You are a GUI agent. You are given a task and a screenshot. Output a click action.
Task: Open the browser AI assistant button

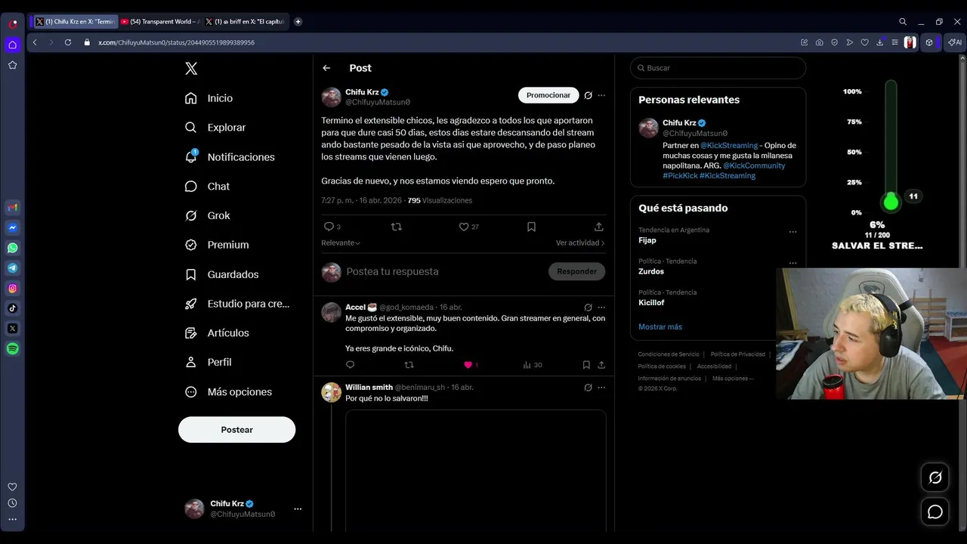[954, 42]
